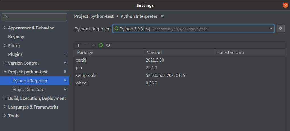Click the Project: python-test breadcrumb link

(x=94, y=16)
